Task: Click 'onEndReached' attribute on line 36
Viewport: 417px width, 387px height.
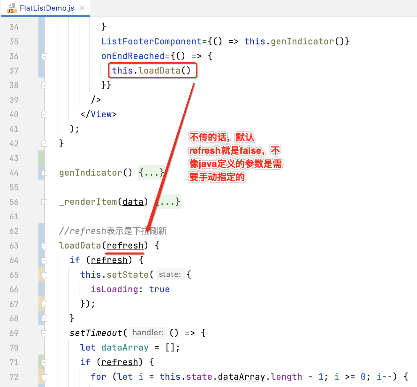Action: [x=133, y=56]
